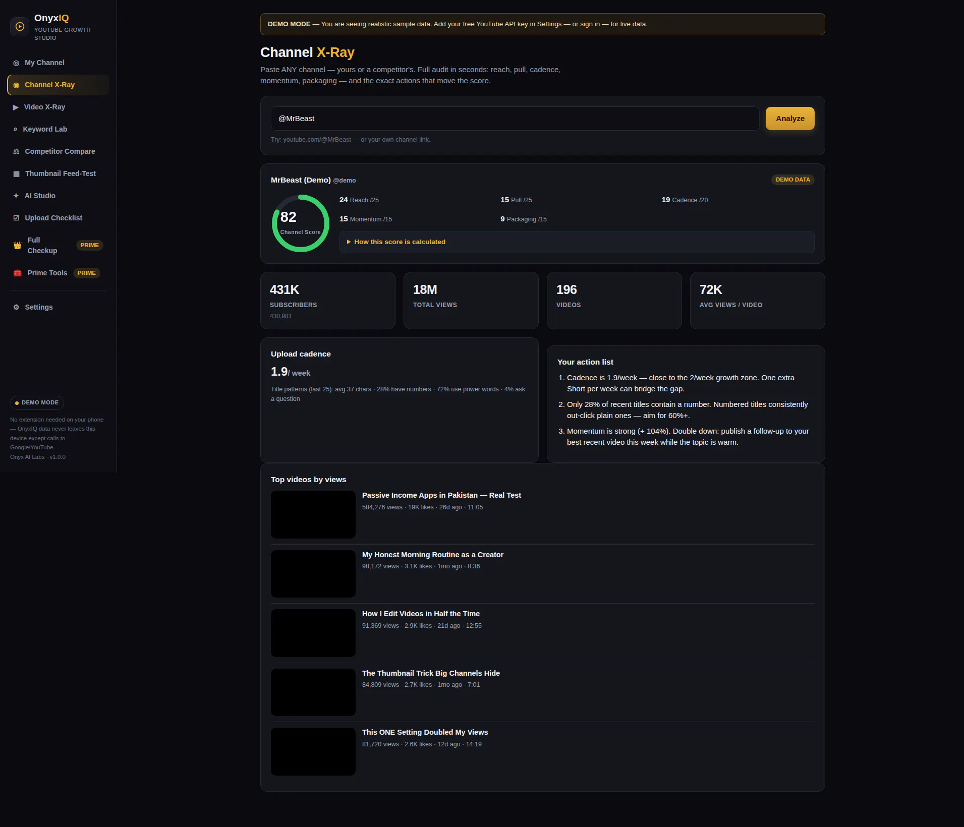This screenshot has width=964, height=827.
Task: Click the Keyword Lab magnifier icon
Action: click(15, 130)
